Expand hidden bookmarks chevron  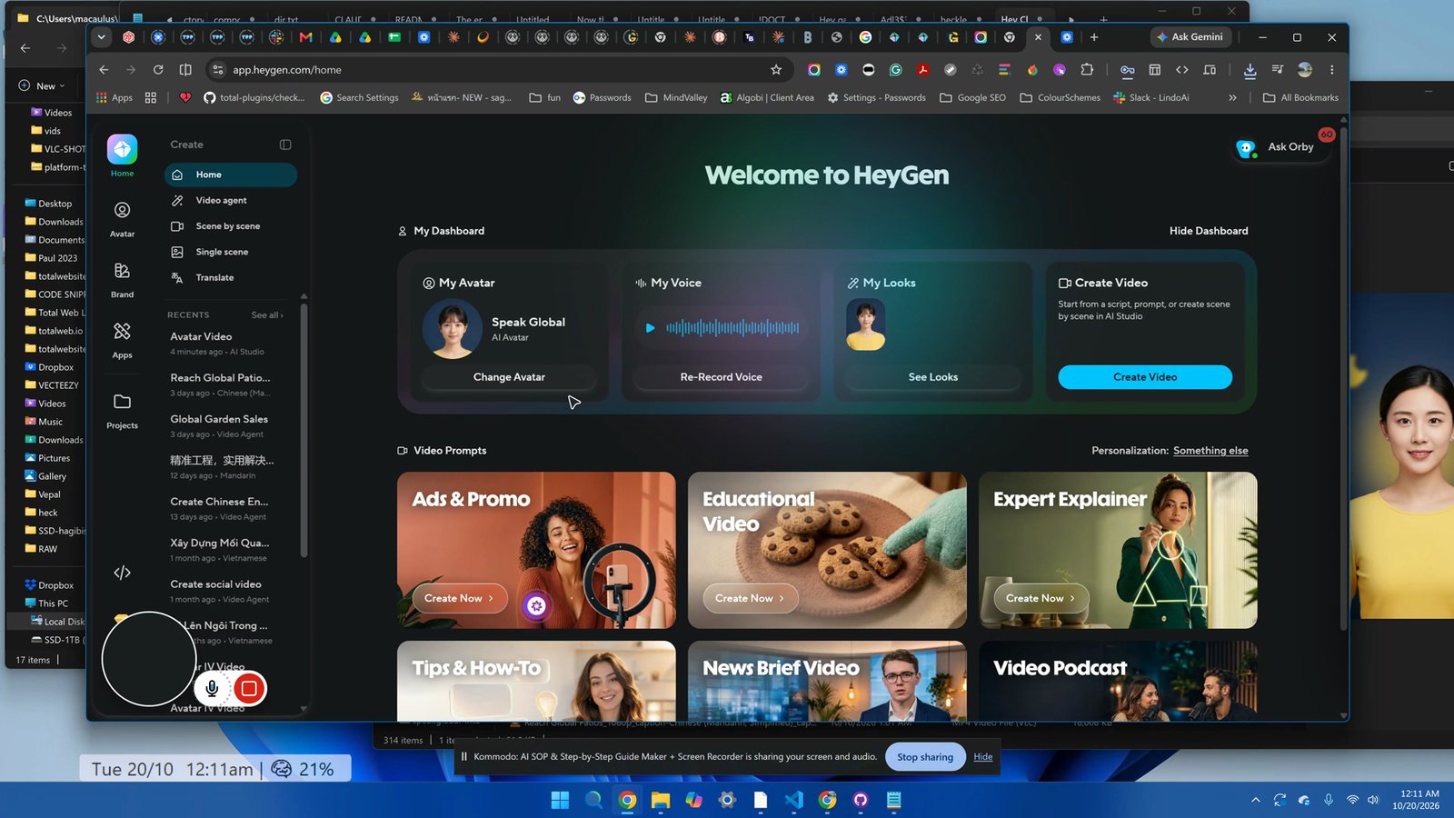coord(1232,98)
